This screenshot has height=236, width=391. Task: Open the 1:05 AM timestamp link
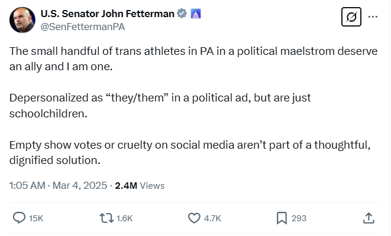pyautogui.click(x=27, y=185)
